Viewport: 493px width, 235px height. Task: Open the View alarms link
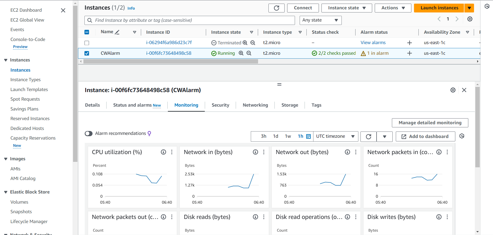click(373, 43)
